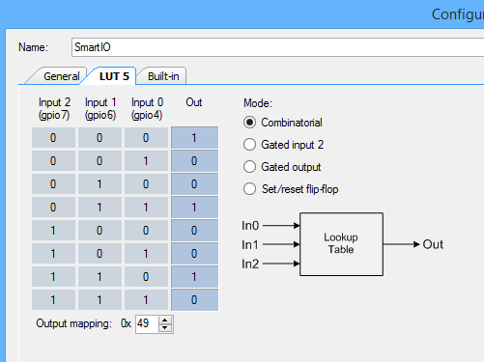484x362 pixels.
Task: Switch to the Built-in tab
Action: 163,76
